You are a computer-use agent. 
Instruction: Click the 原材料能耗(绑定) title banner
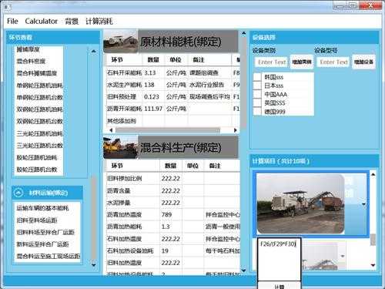click(x=188, y=42)
